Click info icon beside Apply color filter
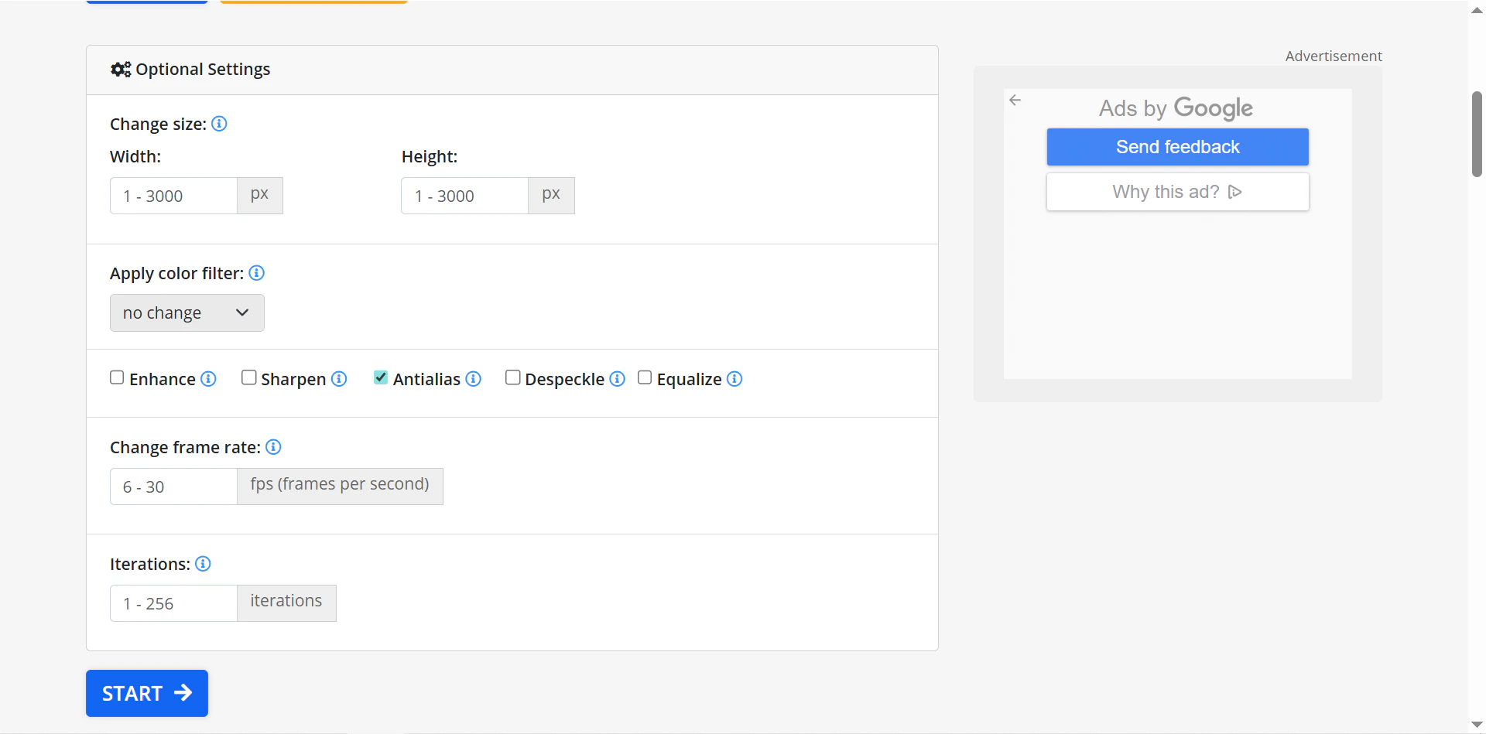This screenshot has height=734, width=1486. click(257, 273)
